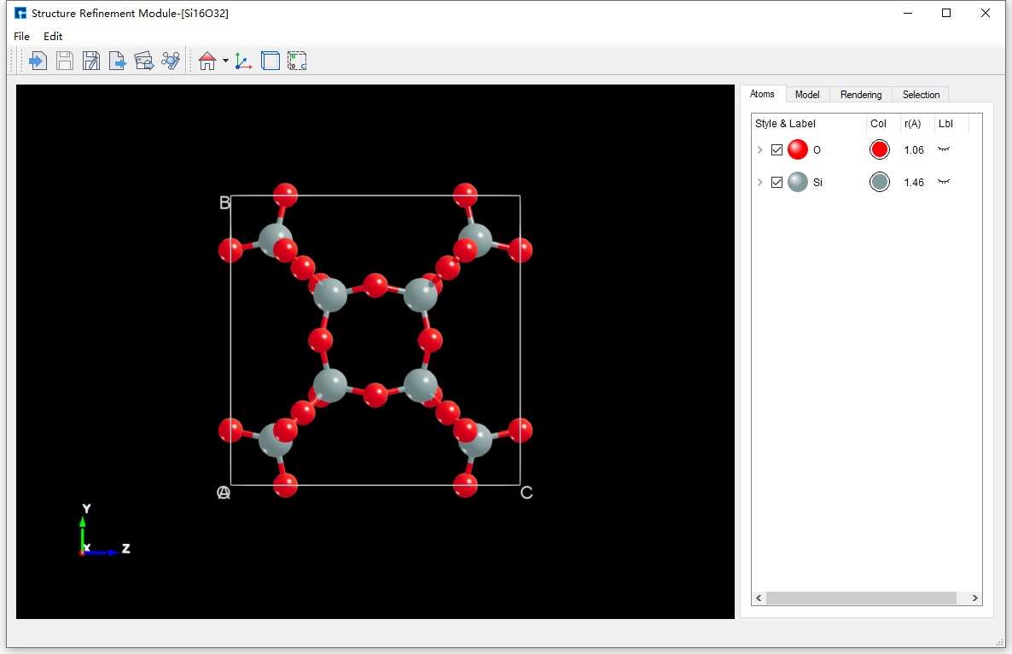This screenshot has height=654, width=1012.
Task: Switch to the Model tab
Action: point(806,94)
